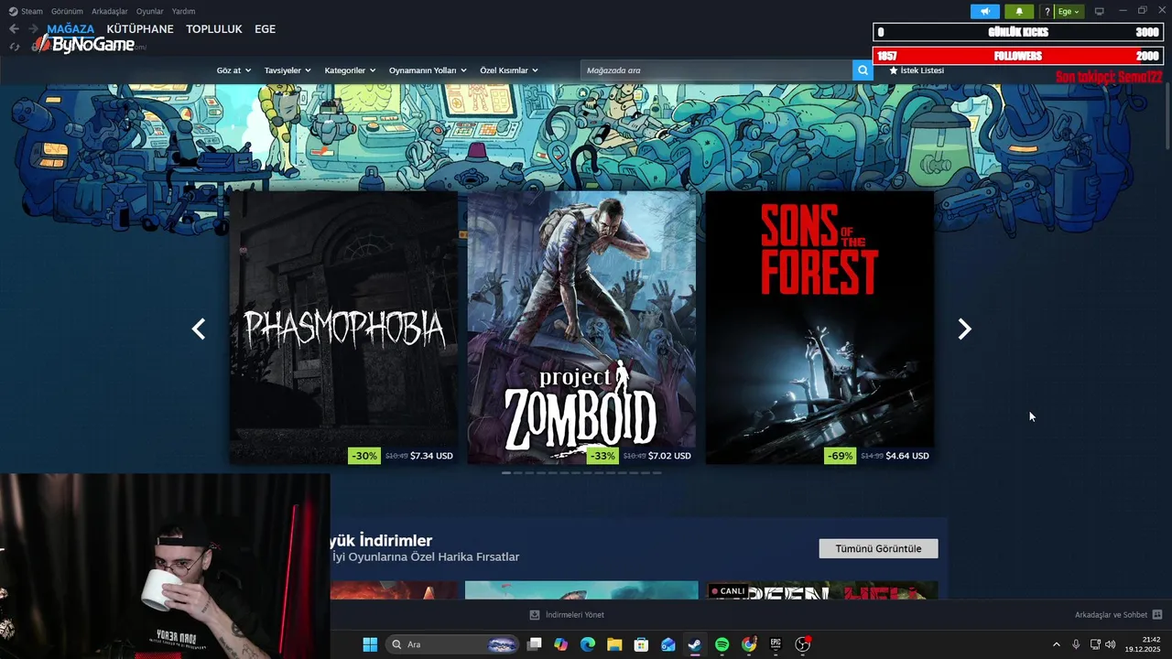Expand the Tavsiyeler dropdown
This screenshot has width=1172, height=659.
point(288,70)
